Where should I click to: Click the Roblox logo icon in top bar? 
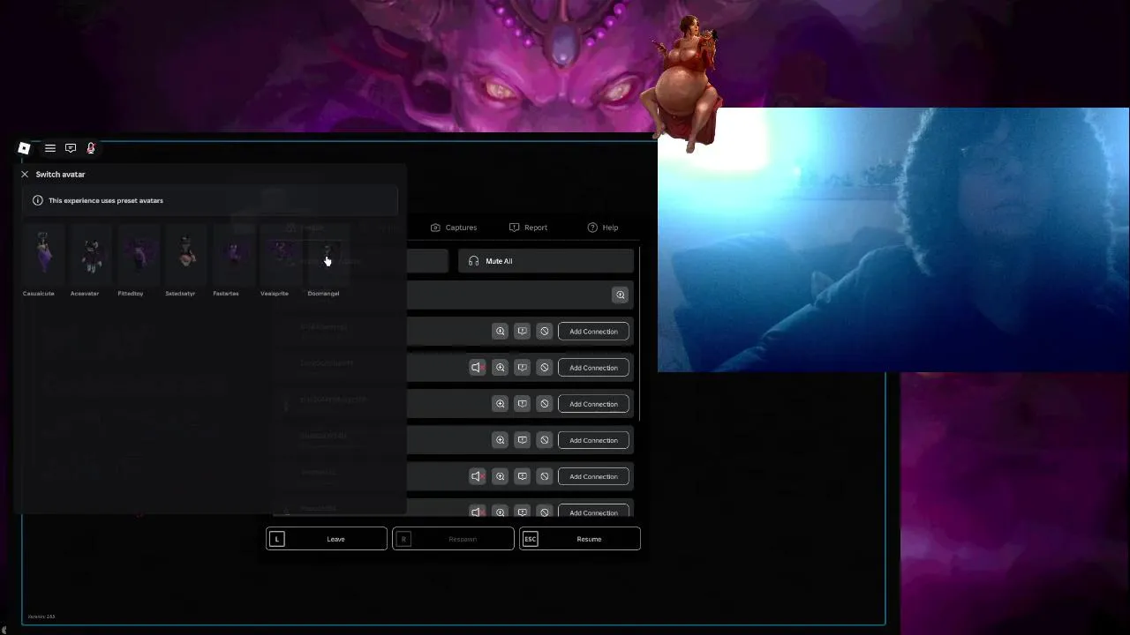click(x=25, y=148)
